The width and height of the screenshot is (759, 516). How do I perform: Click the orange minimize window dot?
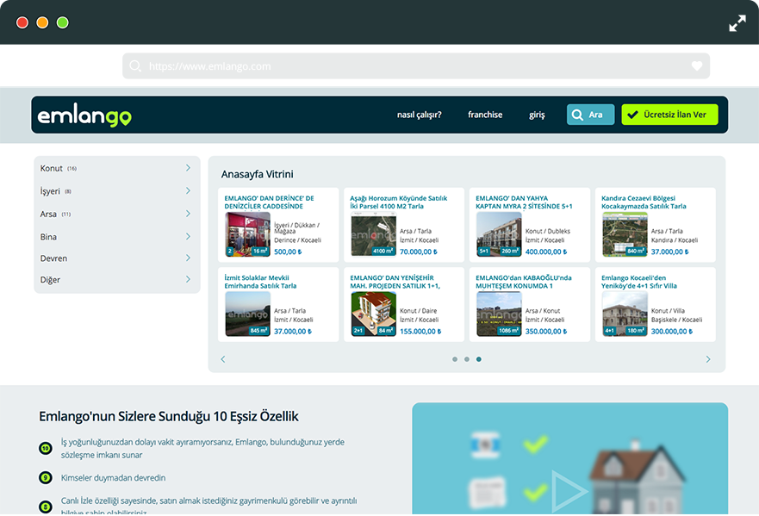point(42,22)
